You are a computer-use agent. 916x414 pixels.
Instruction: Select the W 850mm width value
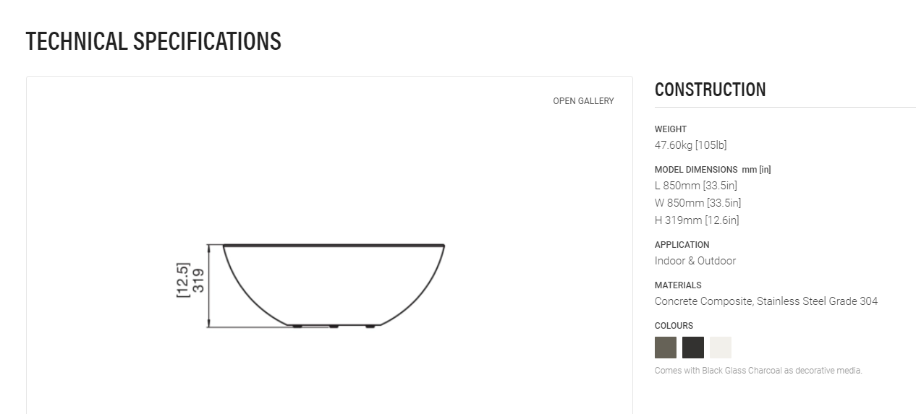tap(698, 203)
